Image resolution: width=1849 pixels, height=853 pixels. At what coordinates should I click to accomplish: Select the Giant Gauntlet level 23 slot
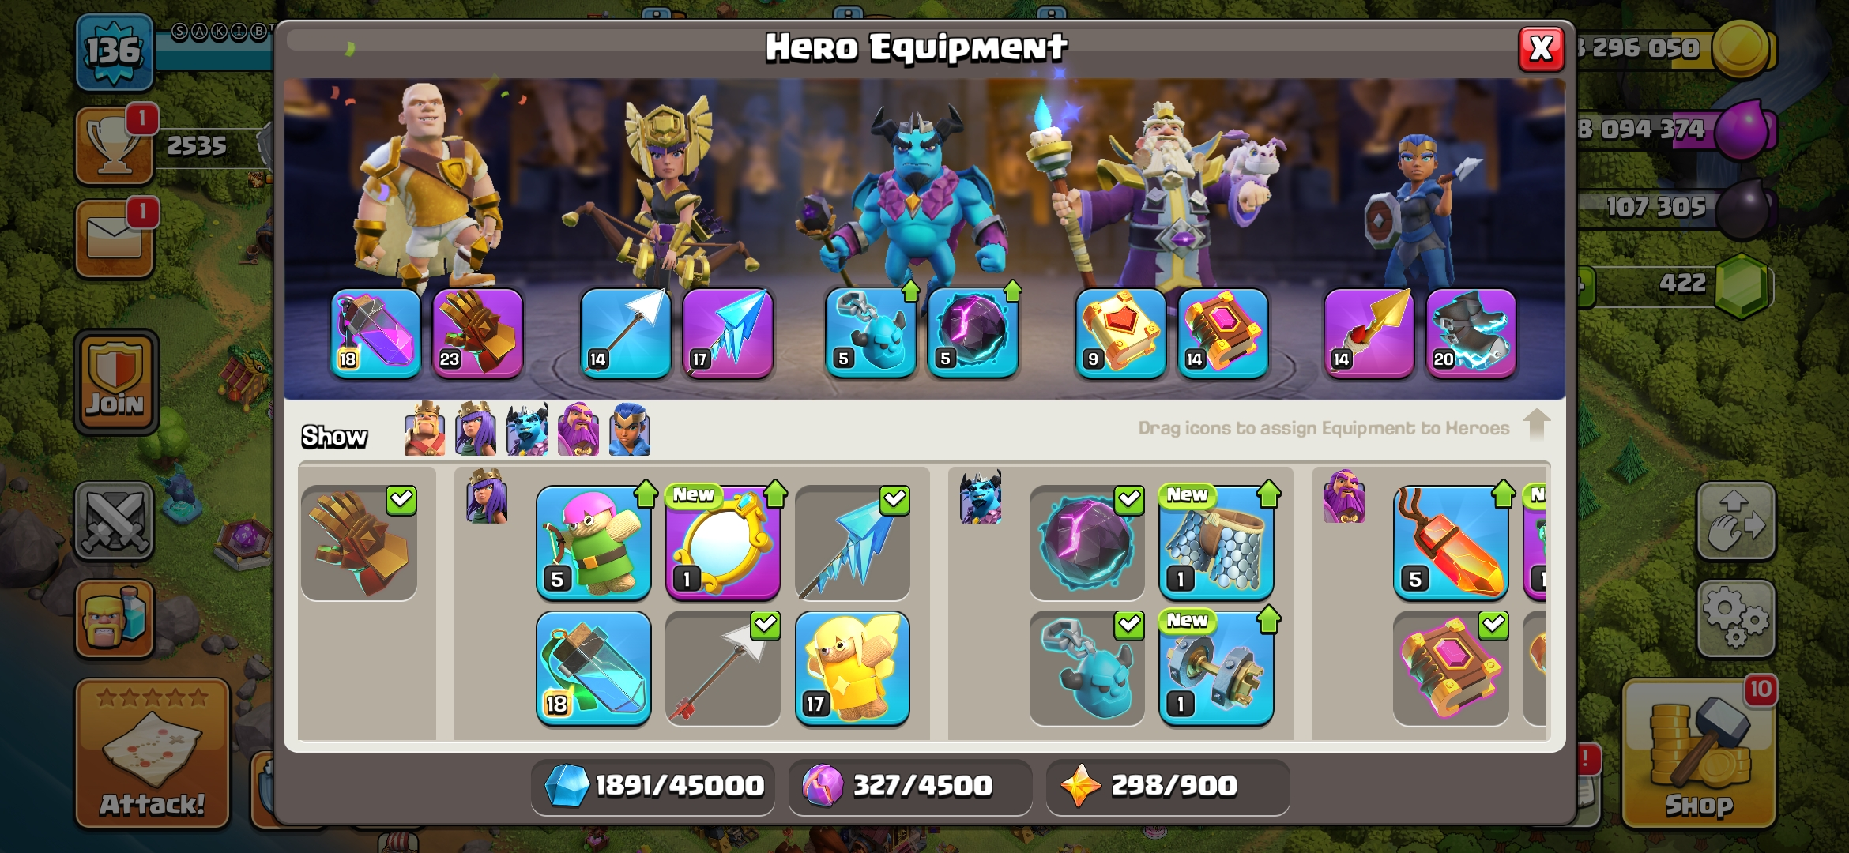point(477,333)
